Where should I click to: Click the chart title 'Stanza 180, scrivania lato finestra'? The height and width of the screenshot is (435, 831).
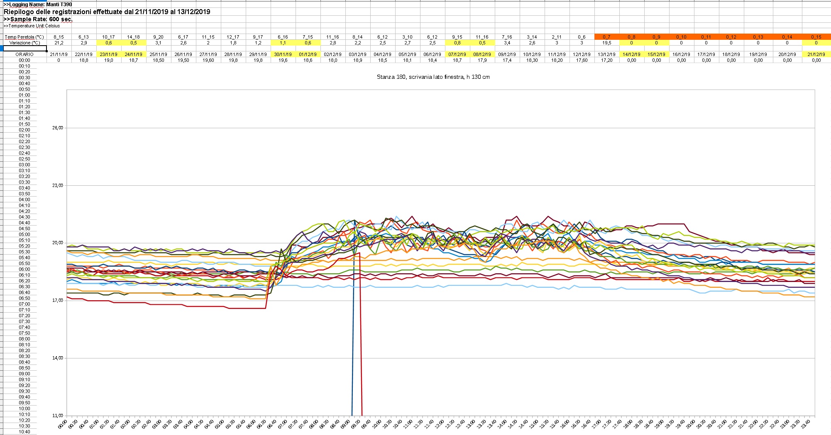pyautogui.click(x=433, y=77)
